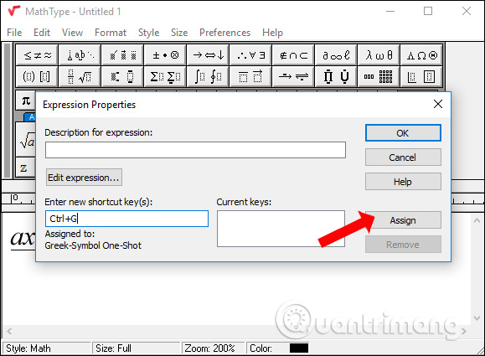This screenshot has width=485, height=356.
Task: Click the black Color swatch in status bar
Action: coord(299,348)
